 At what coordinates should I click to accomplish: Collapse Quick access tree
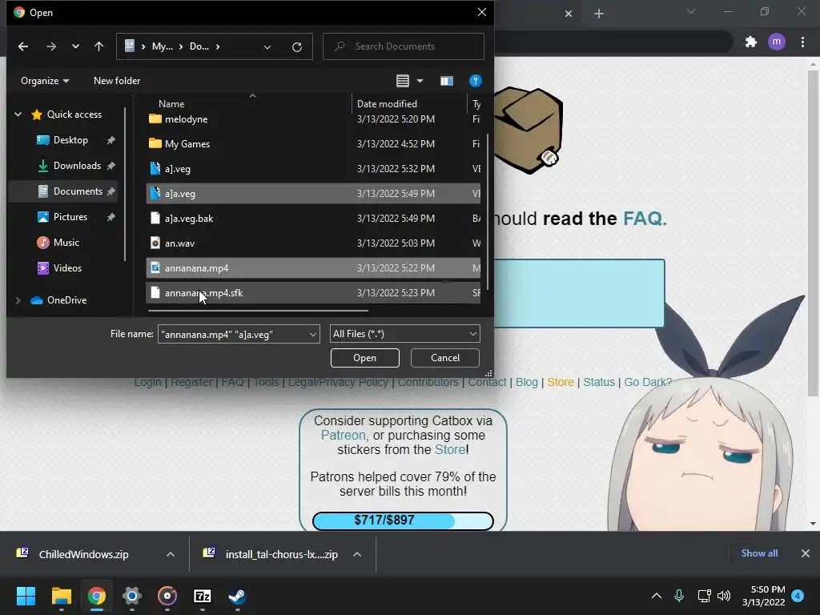click(18, 114)
